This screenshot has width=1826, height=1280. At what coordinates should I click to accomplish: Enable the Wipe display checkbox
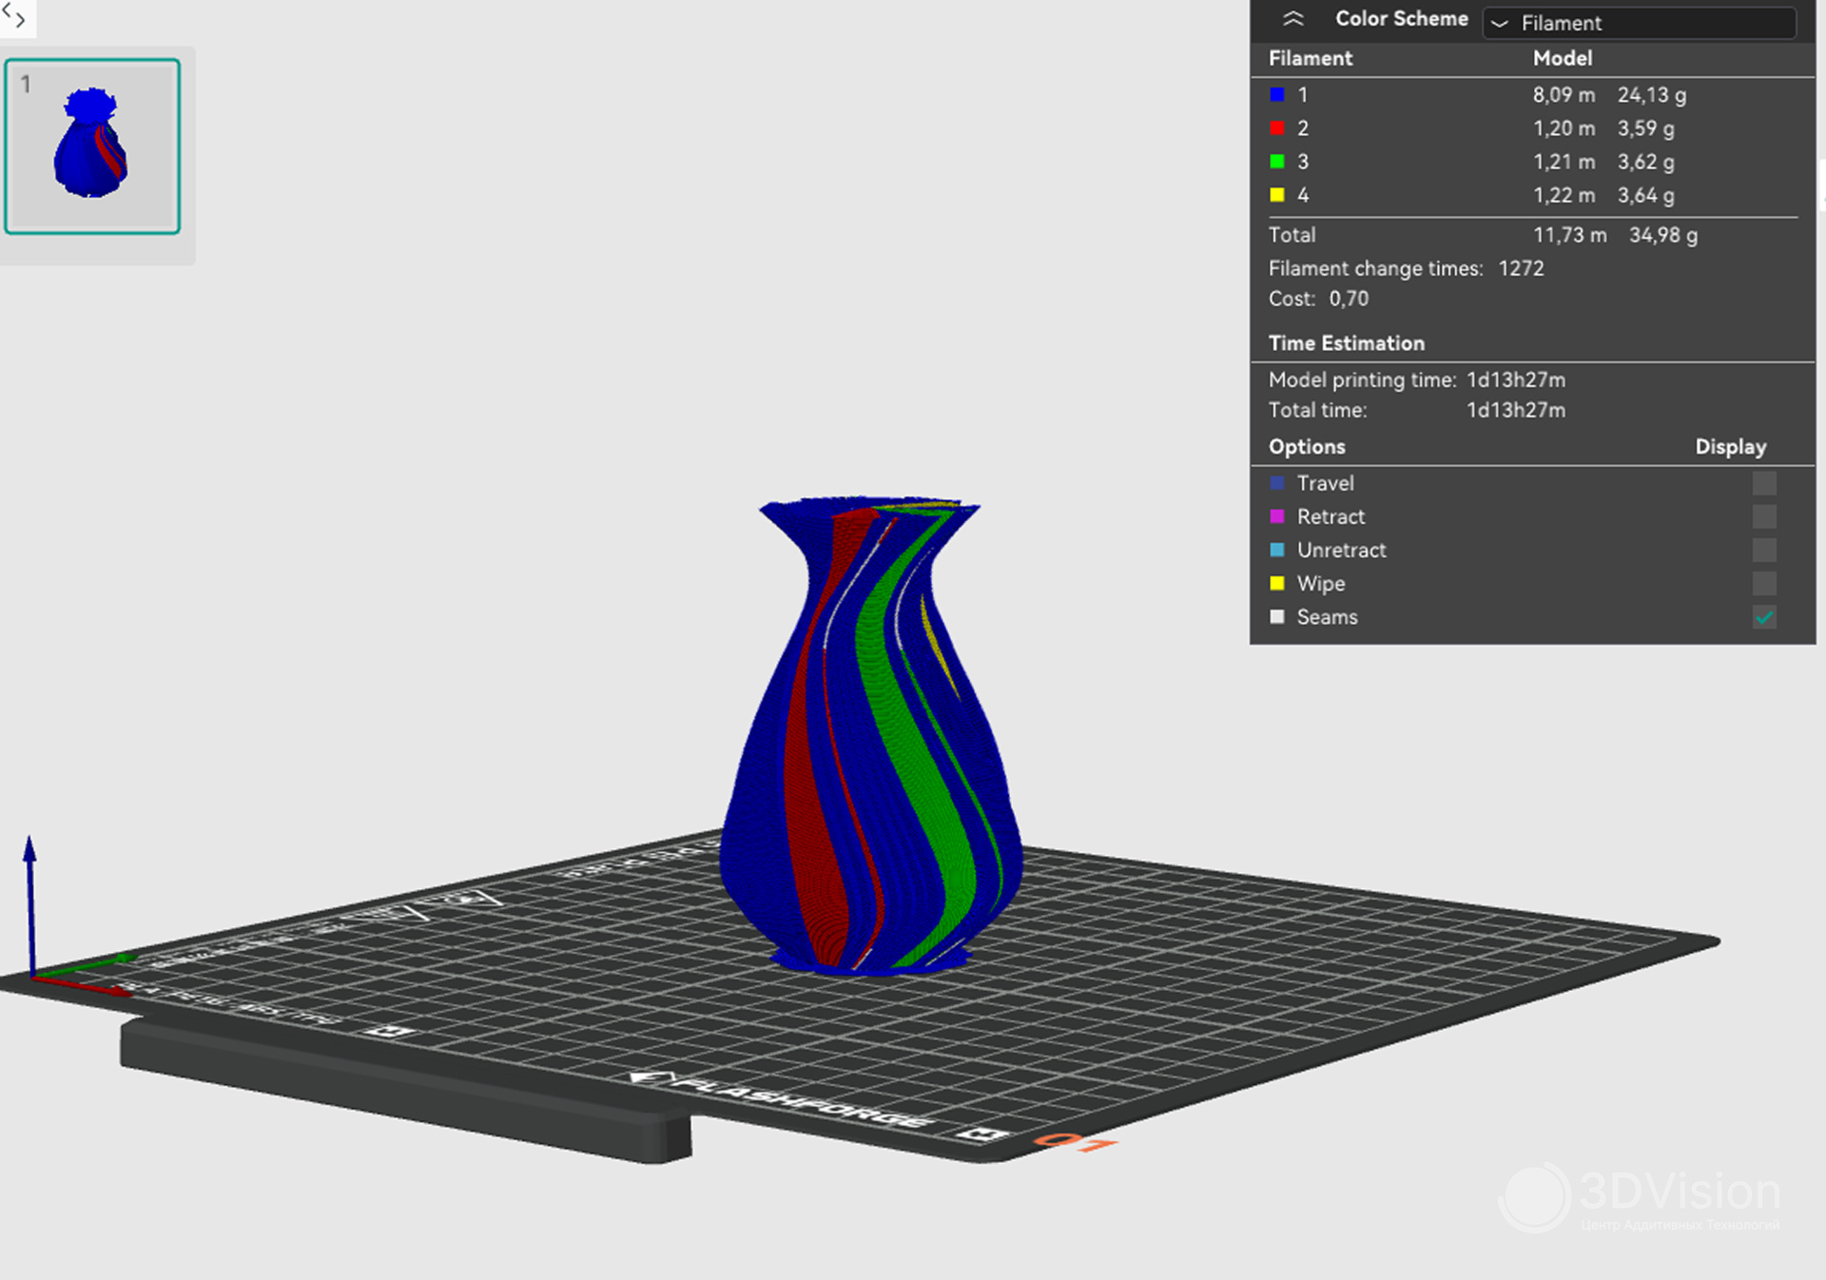pos(1763,583)
